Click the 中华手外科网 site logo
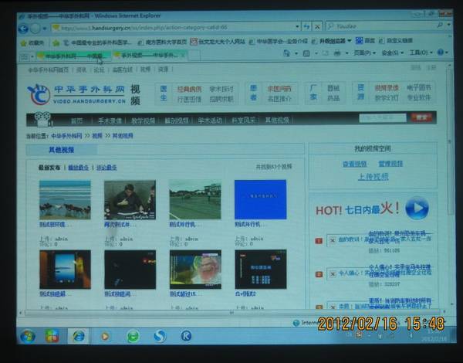Screen dimensions: 463x363 (x=73, y=94)
